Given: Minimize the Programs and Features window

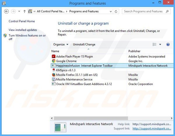Looking at the screenshot, I should 153,3.
